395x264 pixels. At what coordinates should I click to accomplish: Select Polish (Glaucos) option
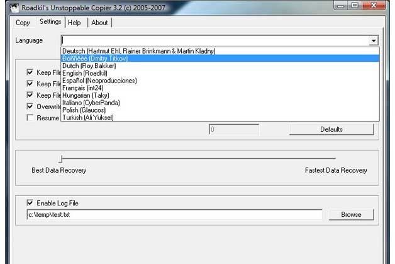(x=220, y=110)
